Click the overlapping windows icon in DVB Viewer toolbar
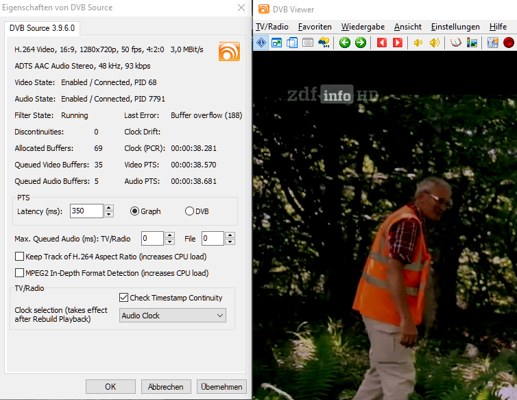 [292, 43]
